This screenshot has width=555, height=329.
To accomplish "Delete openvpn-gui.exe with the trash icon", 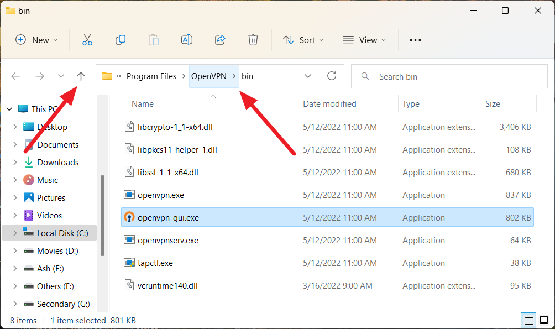I will click(x=253, y=40).
